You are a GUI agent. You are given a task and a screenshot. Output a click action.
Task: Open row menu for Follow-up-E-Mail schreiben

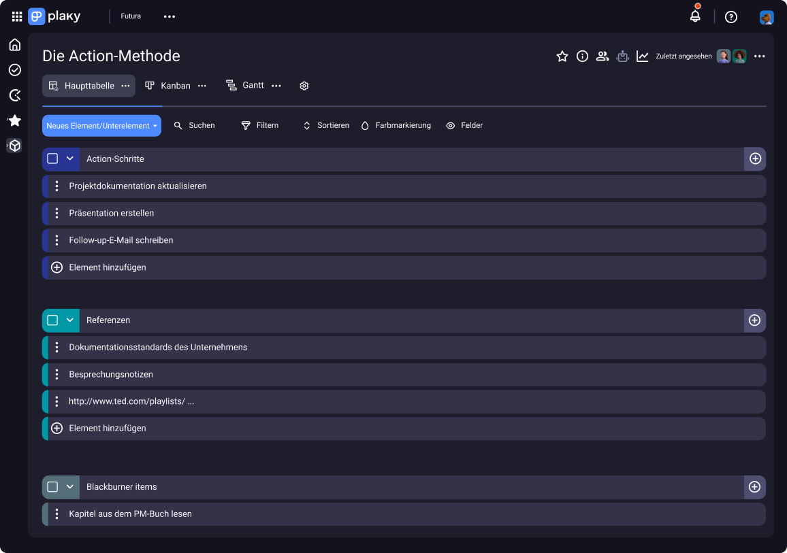point(57,240)
